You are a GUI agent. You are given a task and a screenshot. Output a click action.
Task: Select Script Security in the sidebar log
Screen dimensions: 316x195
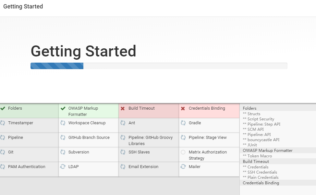[x=263, y=119]
